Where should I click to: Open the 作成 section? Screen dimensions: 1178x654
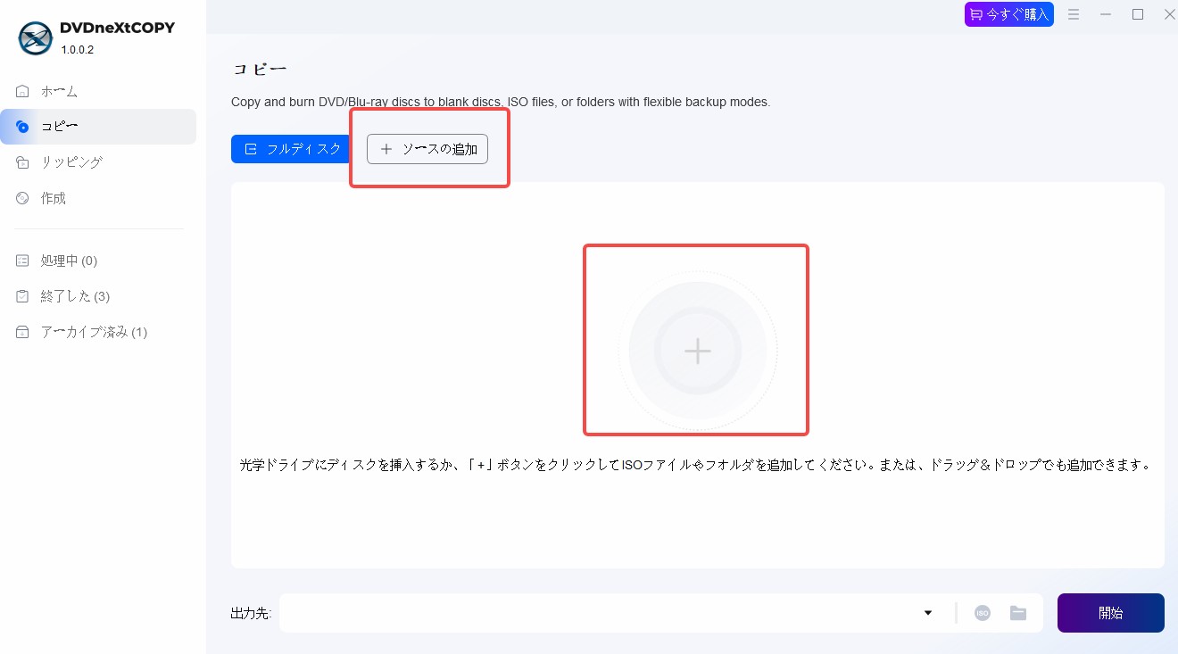point(98,198)
